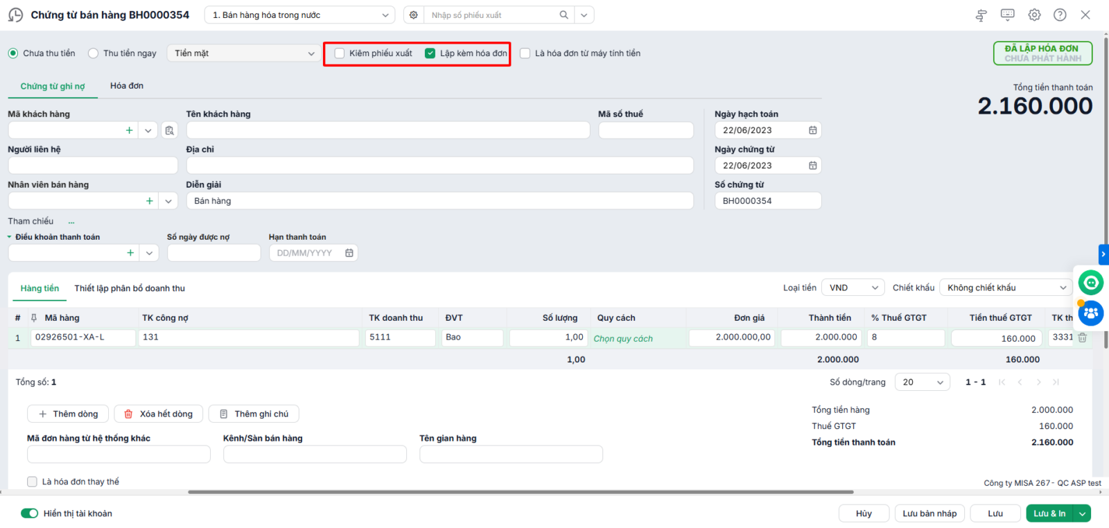Collapse the Điều khoản thanh toán section
Image resolution: width=1109 pixels, height=528 pixels.
click(10, 237)
